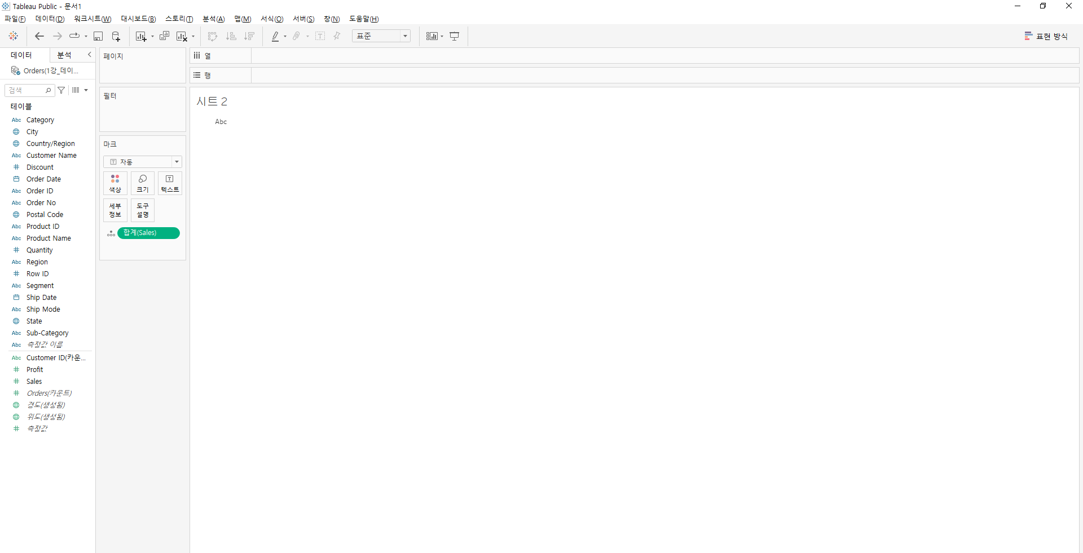Click the 도구 설명 tooltip marks button
The width and height of the screenshot is (1083, 553).
(x=143, y=210)
